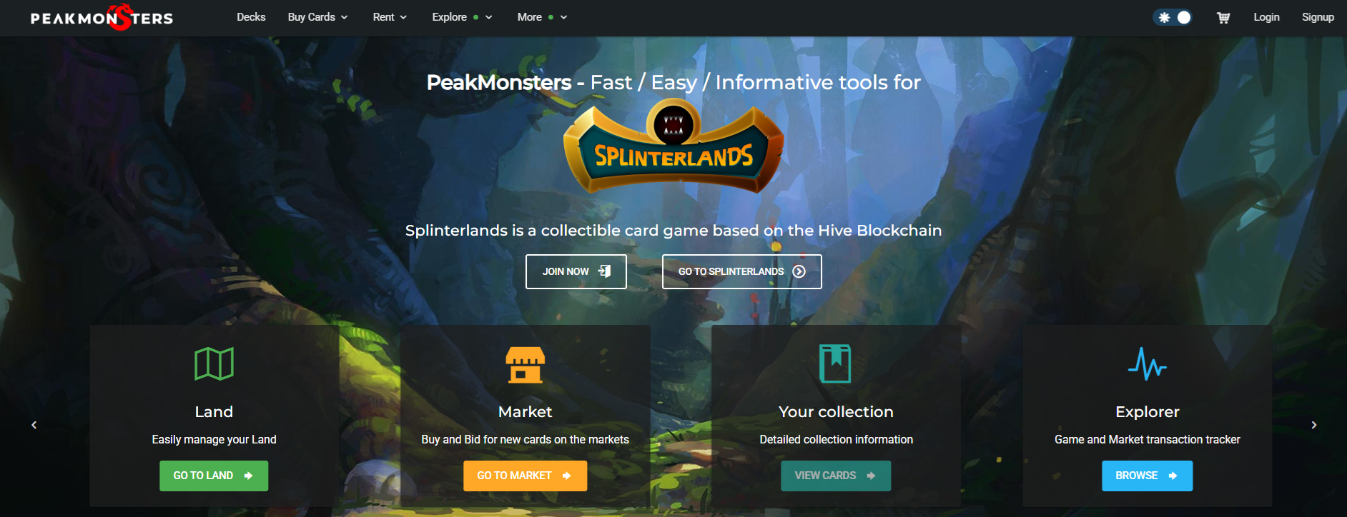Click the teal collection book icon
1347x517 pixels.
tap(835, 363)
